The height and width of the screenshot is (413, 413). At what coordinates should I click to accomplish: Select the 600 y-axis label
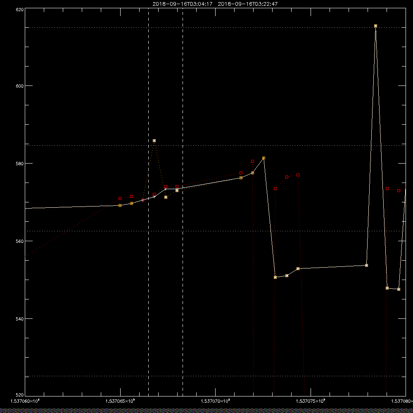point(20,86)
